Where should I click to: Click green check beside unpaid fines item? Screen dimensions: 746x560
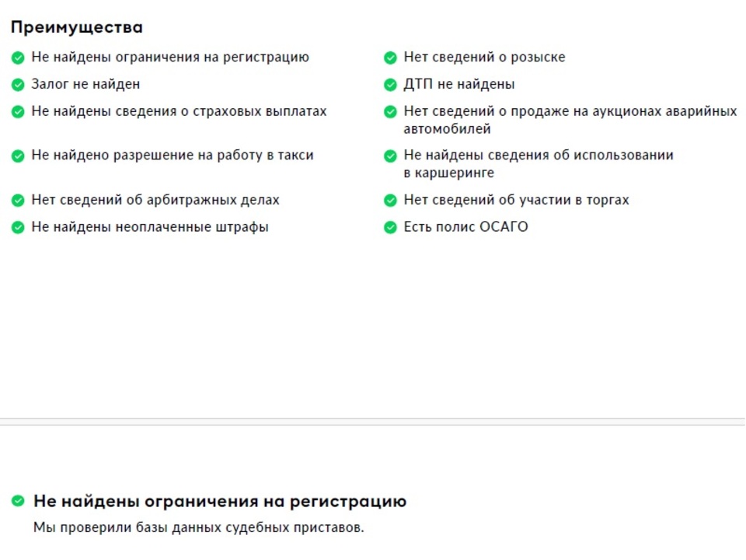click(18, 228)
